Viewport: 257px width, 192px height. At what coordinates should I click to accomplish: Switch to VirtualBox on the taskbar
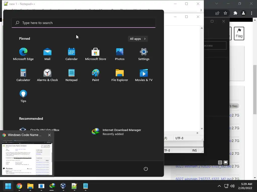(x=63, y=186)
